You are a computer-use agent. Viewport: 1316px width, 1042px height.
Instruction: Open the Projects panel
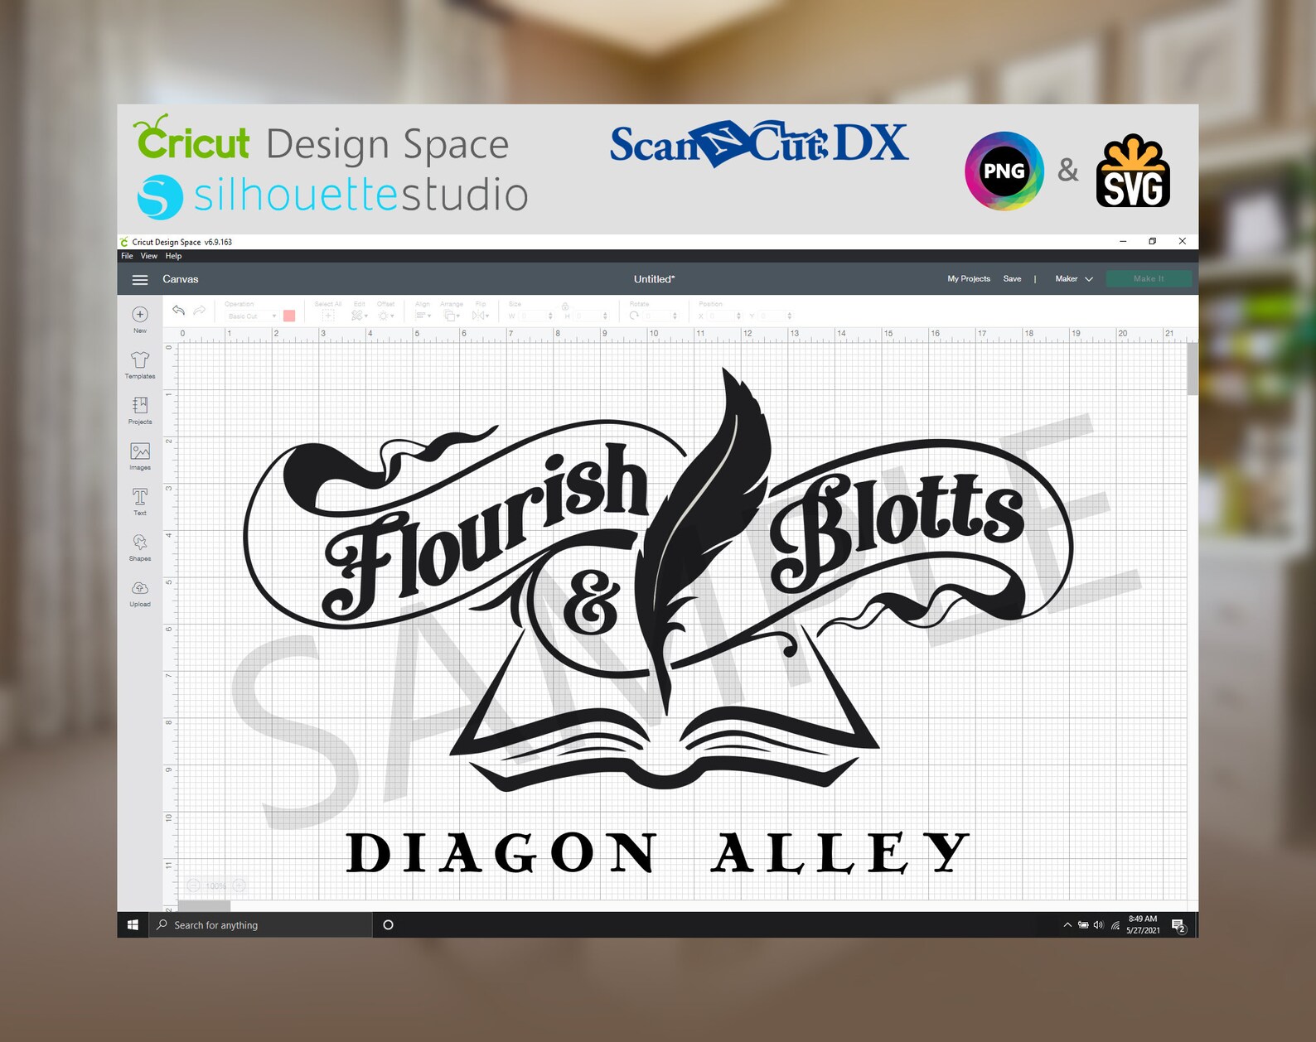point(140,410)
